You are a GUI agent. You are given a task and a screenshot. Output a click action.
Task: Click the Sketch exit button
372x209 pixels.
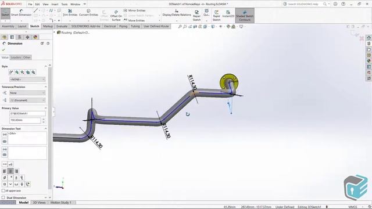click(x=5, y=13)
